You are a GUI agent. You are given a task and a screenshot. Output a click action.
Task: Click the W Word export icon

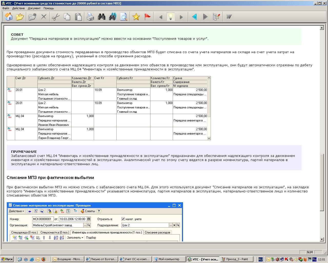pos(229,17)
